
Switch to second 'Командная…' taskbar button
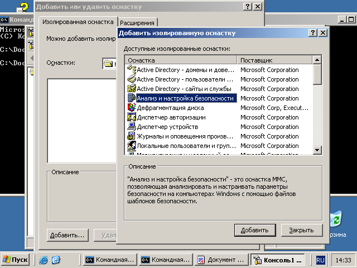166,260
